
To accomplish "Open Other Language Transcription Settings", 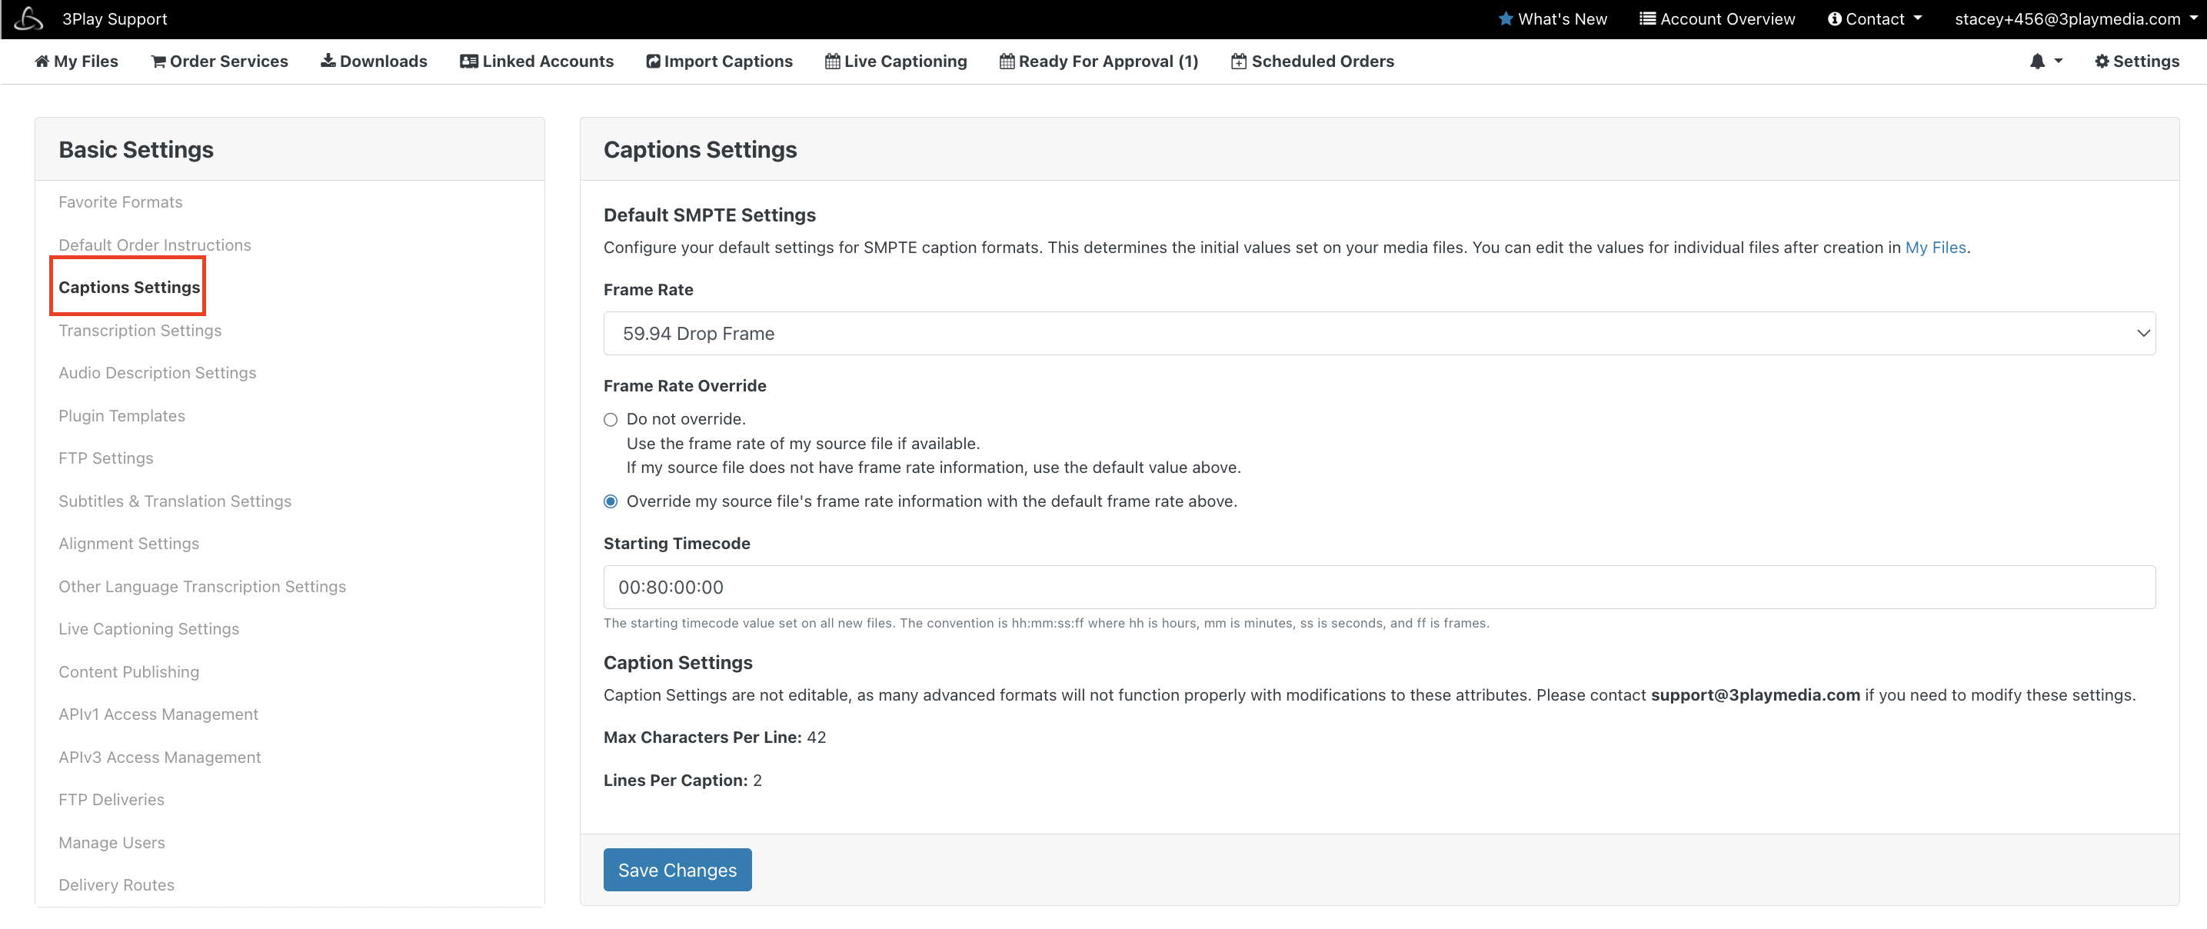I will (x=202, y=586).
